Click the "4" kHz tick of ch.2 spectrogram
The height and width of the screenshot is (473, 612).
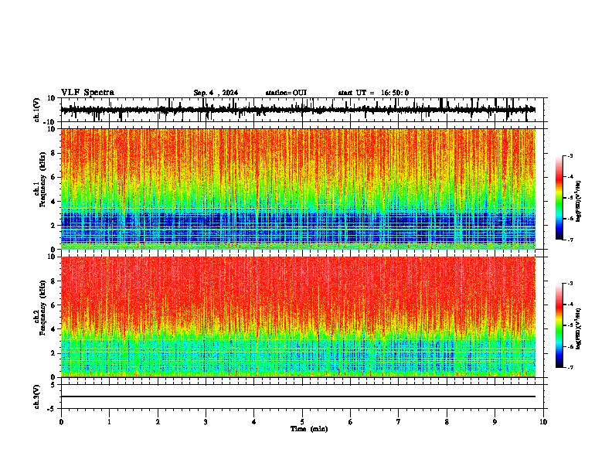[53, 329]
